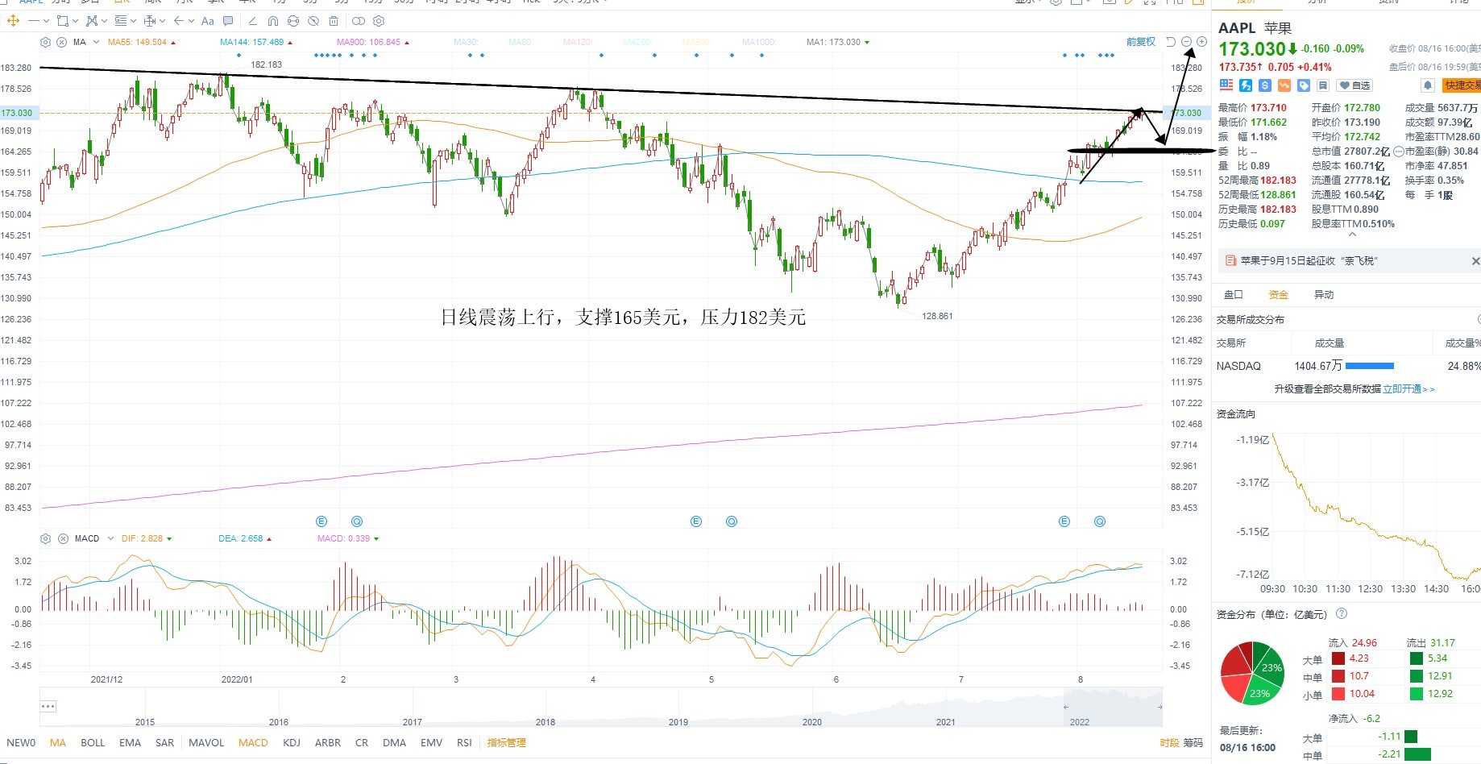This screenshot has height=764, width=1481.
Task: Select the BOLL indicator tab
Action: click(93, 742)
